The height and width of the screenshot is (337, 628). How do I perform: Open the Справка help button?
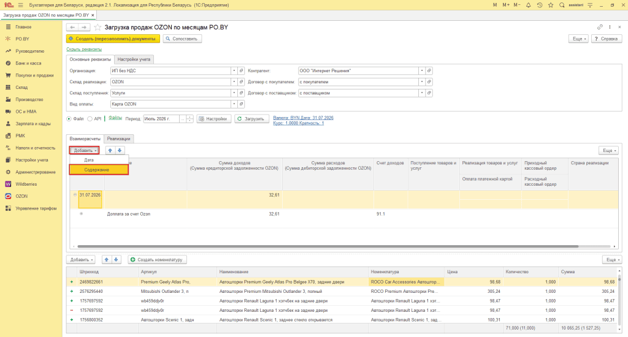coord(607,39)
